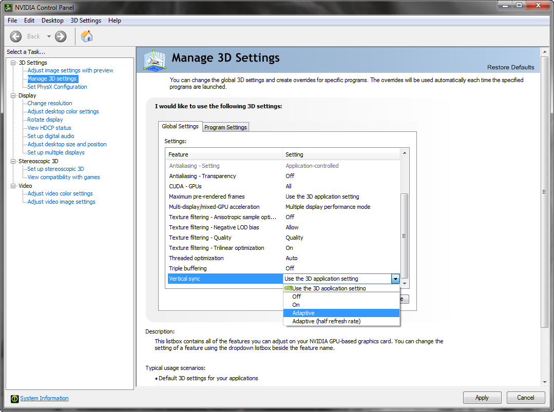Select Adaptive vertical sync option
This screenshot has height=412, width=554.
point(341,313)
